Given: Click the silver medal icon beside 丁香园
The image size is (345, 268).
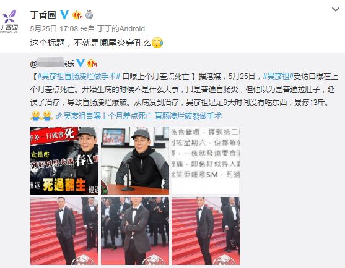Looking at the screenshot, I should (89, 15).
